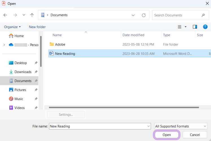Click the search magnifier icon
Screen dimensions: 211x141
[203, 15]
